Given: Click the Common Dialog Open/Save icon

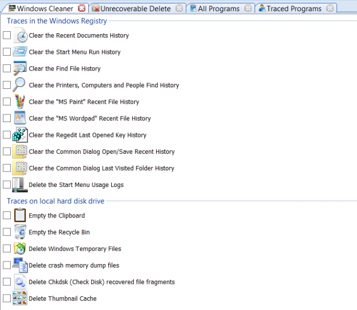Looking at the screenshot, I should pyautogui.click(x=20, y=151).
